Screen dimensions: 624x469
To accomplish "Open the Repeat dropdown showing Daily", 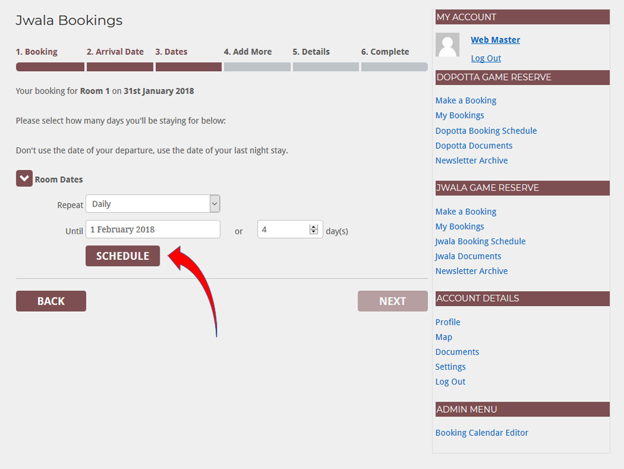I will [152, 204].
